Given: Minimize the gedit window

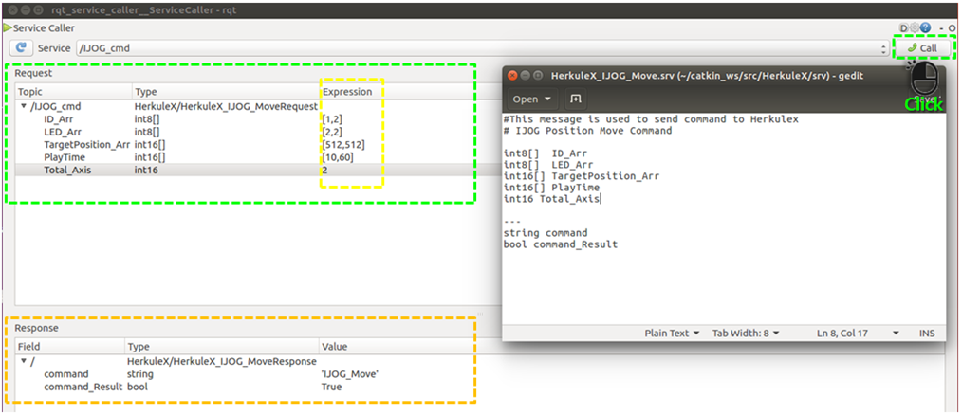Looking at the screenshot, I should pyautogui.click(x=526, y=76).
